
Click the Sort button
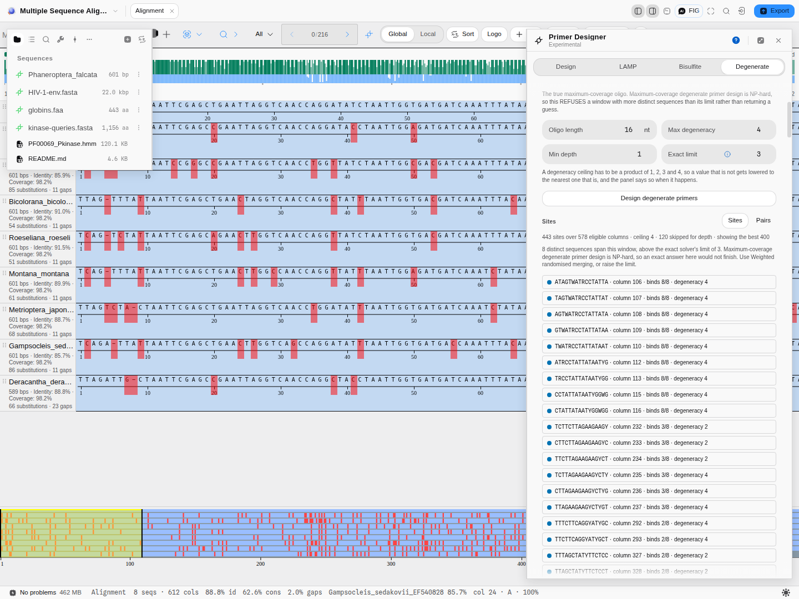[x=463, y=34]
